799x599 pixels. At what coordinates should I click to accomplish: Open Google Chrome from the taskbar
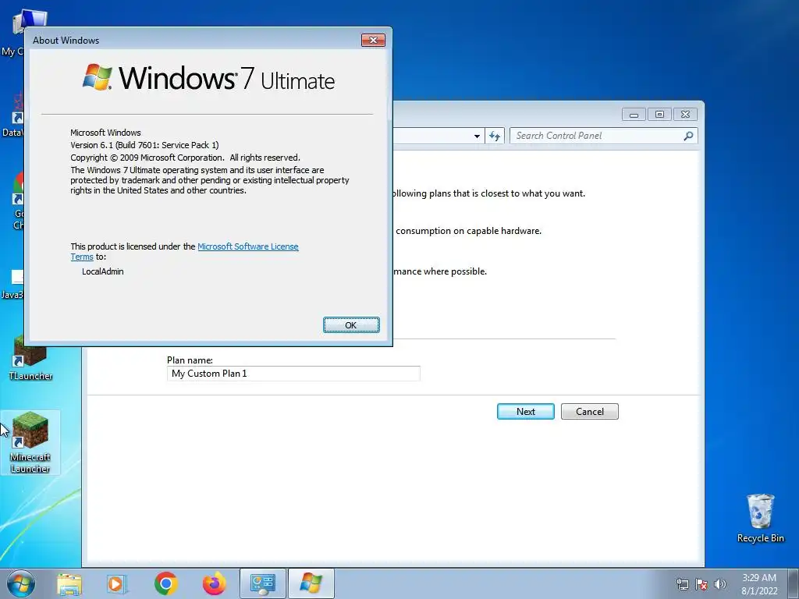point(165,583)
